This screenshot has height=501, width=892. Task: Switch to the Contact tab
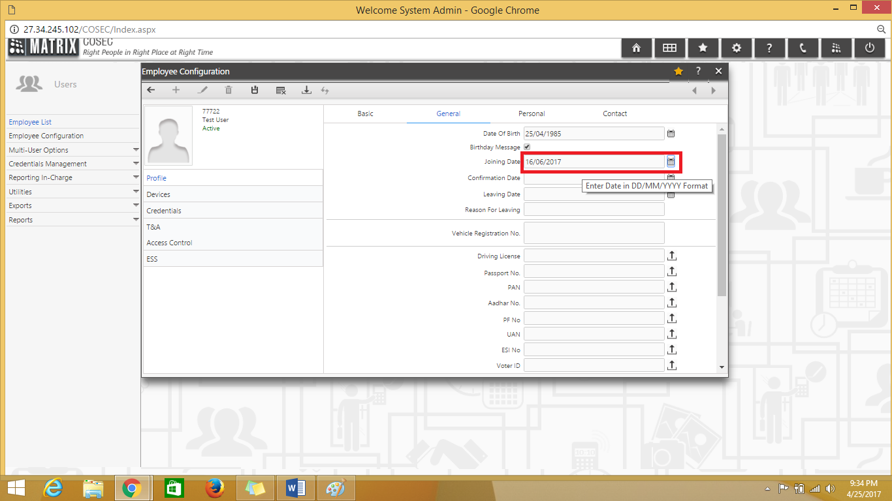click(614, 114)
